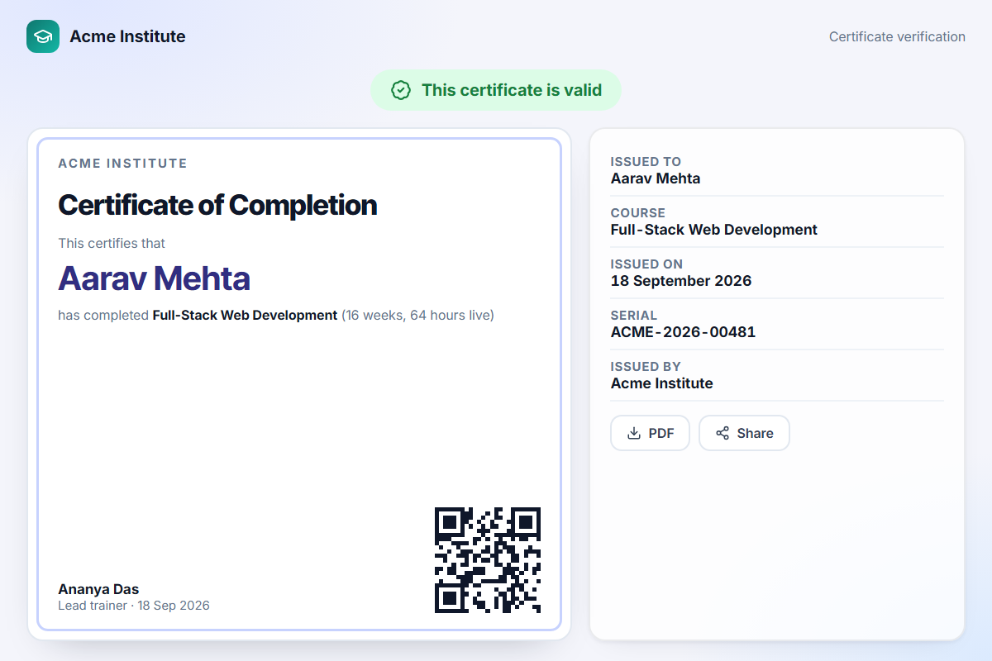Click the Acme Institute brand name in header
The height and width of the screenshot is (661, 992).
pos(127,36)
